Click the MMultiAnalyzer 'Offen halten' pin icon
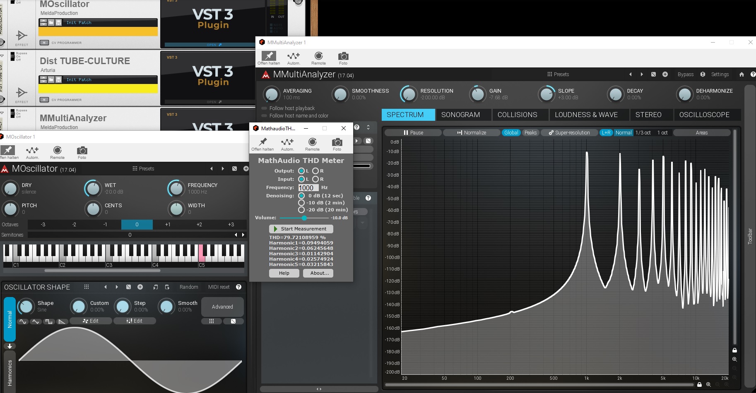This screenshot has height=393, width=756. pos(269,56)
